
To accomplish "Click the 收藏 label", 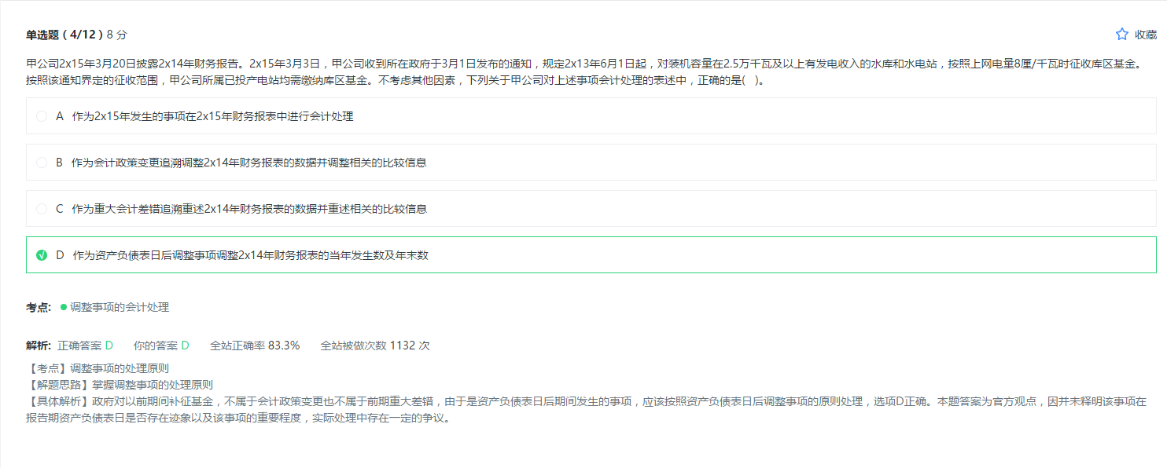I will click(1146, 35).
